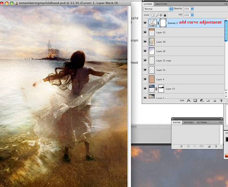Click the Layers panel scrollbar thumb
The image size is (228, 187).
[226, 30]
